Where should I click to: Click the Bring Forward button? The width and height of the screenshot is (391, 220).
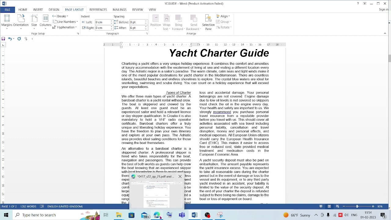coord(178,22)
